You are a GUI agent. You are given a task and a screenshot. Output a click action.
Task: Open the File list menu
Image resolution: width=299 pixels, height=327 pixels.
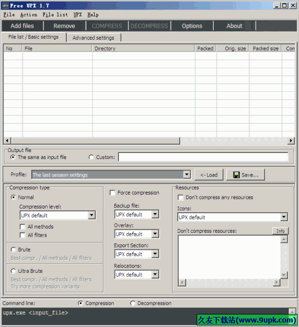pos(55,15)
